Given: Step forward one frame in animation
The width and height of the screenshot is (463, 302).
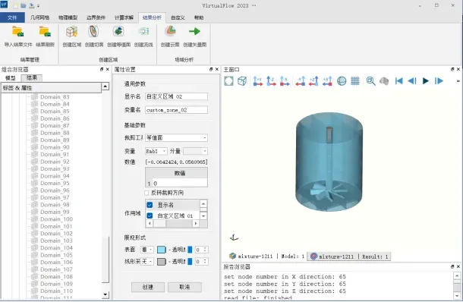Looking at the screenshot, I should pos(439,81).
